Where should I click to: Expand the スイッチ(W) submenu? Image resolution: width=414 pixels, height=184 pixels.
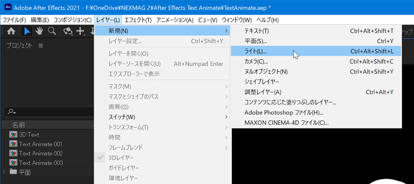(x=226, y=117)
